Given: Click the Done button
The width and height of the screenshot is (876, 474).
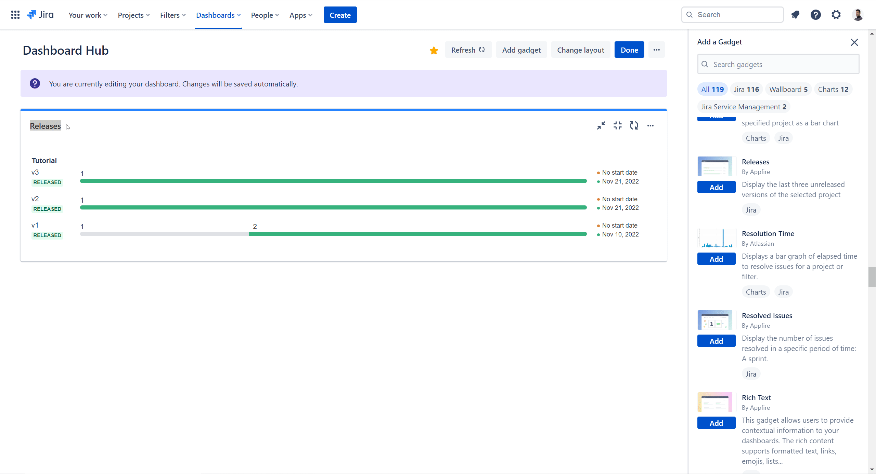Looking at the screenshot, I should 629,50.
